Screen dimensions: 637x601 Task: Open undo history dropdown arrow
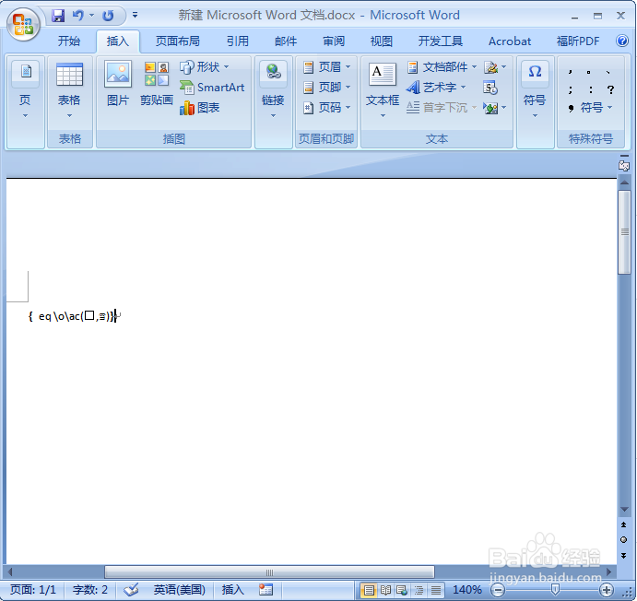click(x=91, y=16)
